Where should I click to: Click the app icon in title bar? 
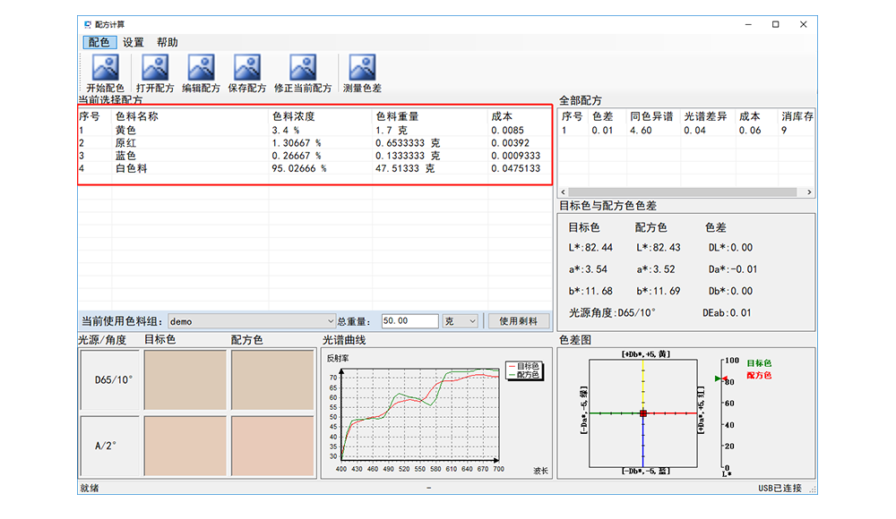[x=88, y=24]
